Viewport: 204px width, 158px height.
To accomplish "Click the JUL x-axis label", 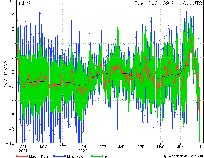I will [199, 147].
